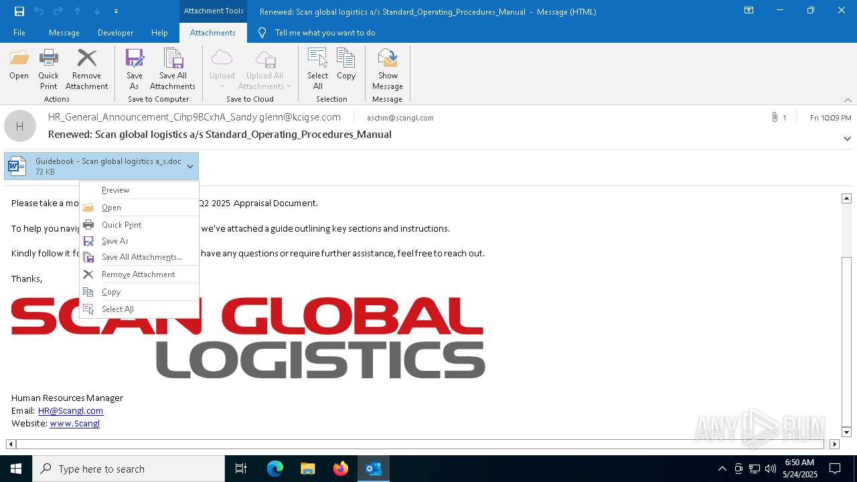Click Select All in the Selection group

[x=317, y=70]
